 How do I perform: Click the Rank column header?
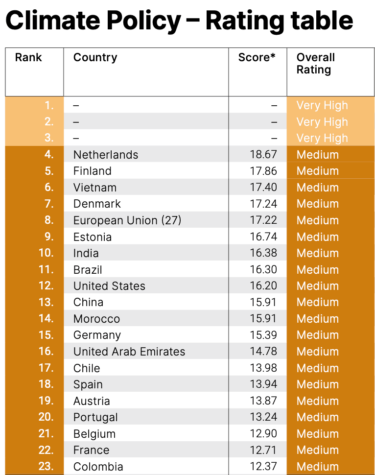28,58
